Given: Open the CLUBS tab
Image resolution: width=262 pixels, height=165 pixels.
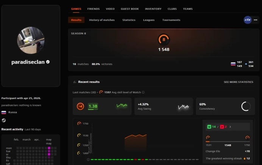Looking at the screenshot, I should pos(172,9).
